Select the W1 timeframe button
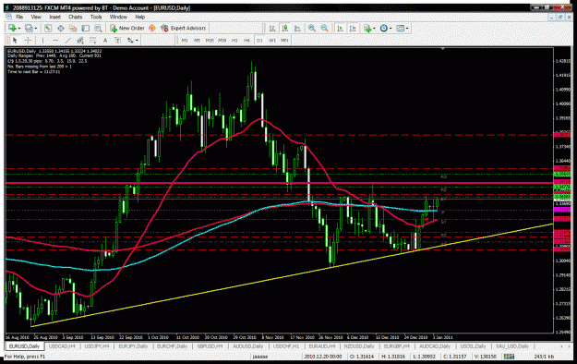This screenshot has height=364, width=577. [272, 40]
